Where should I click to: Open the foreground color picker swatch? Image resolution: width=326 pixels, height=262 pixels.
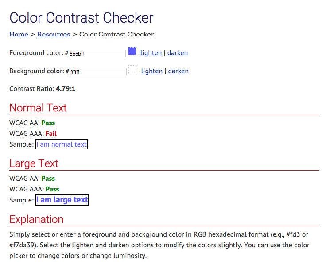pos(132,52)
